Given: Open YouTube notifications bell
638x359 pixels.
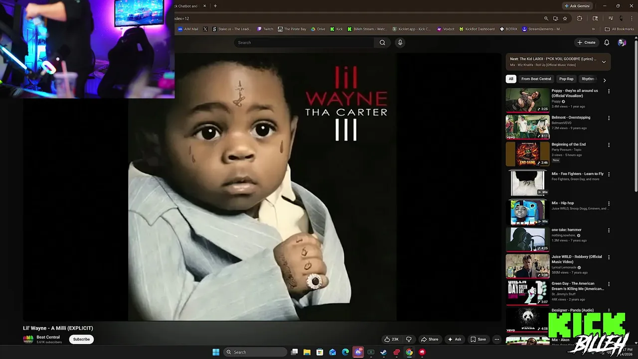Looking at the screenshot, I should [x=607, y=42].
